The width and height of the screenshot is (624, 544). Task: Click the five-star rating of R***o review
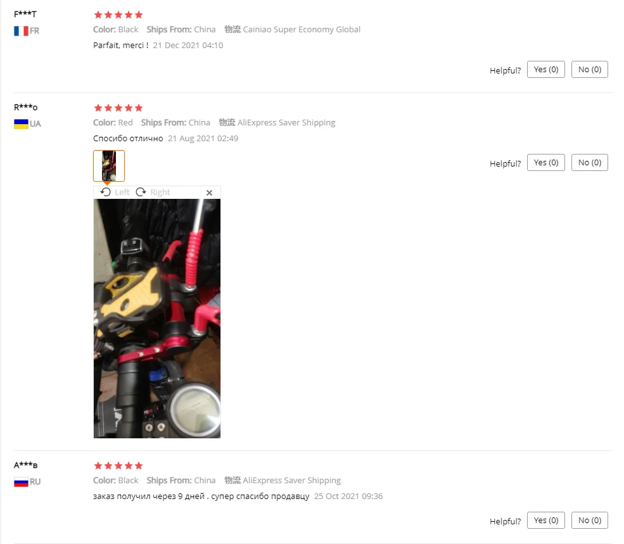click(x=118, y=108)
